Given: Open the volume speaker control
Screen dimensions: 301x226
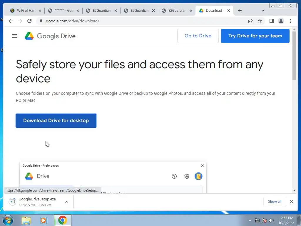Looking at the screenshot, I should (x=271, y=220).
